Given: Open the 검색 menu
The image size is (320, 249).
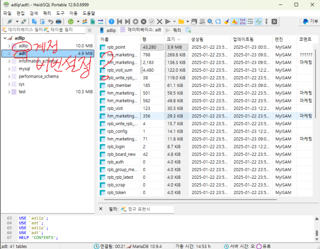Looking at the screenshot, I should click(33, 13).
